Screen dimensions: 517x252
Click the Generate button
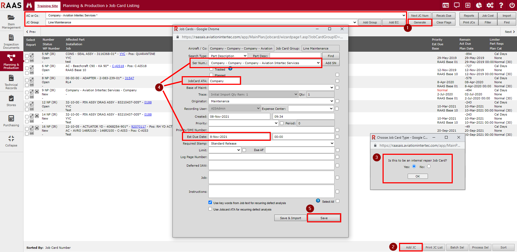[420, 22]
